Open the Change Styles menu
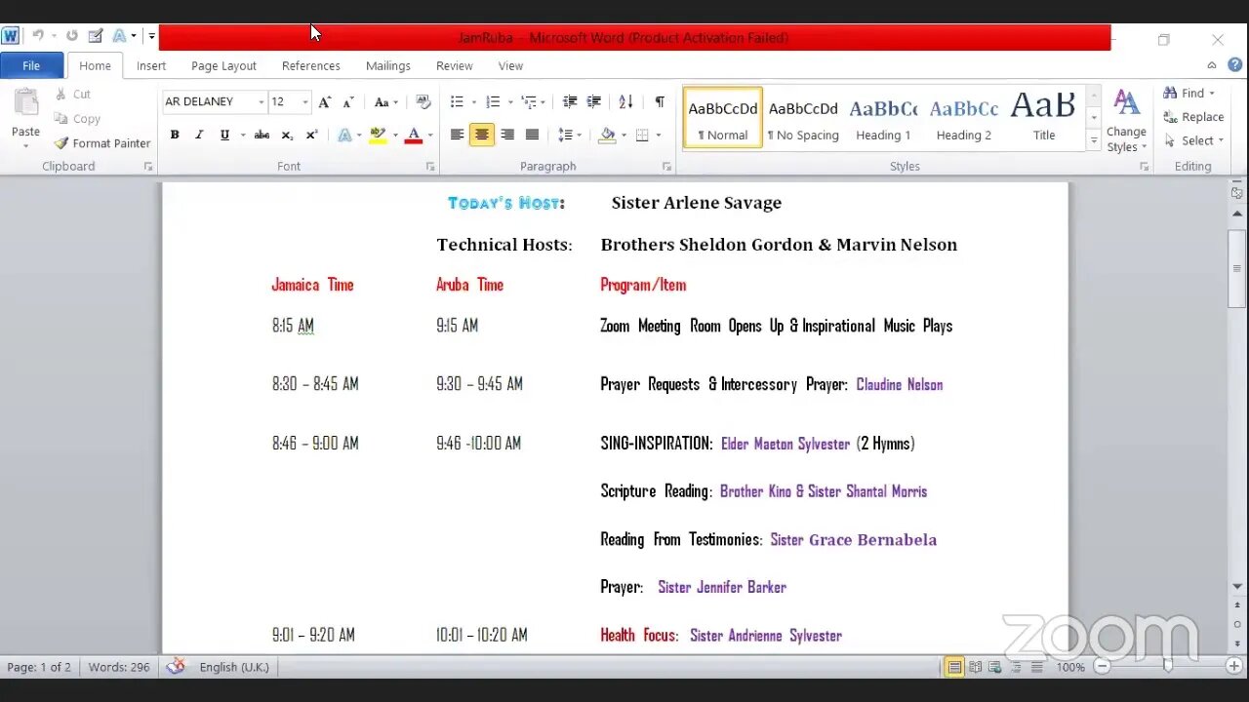1249x702 pixels. click(x=1126, y=120)
